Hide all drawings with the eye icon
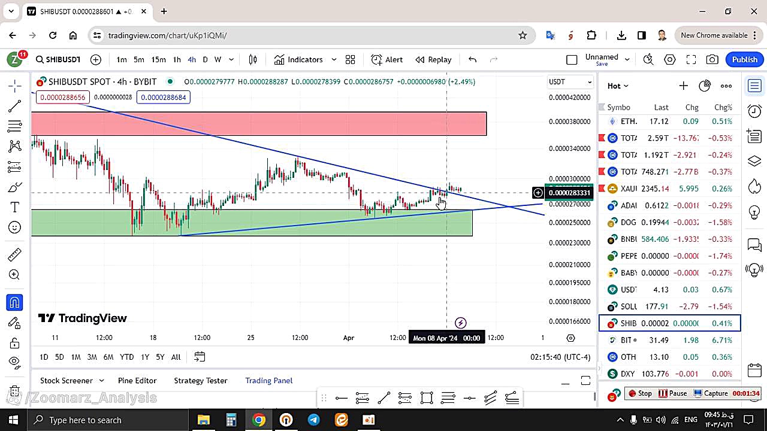767x431 pixels. click(15, 362)
